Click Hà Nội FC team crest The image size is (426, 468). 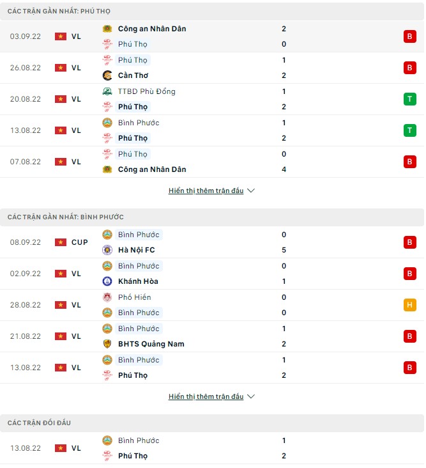(x=107, y=250)
